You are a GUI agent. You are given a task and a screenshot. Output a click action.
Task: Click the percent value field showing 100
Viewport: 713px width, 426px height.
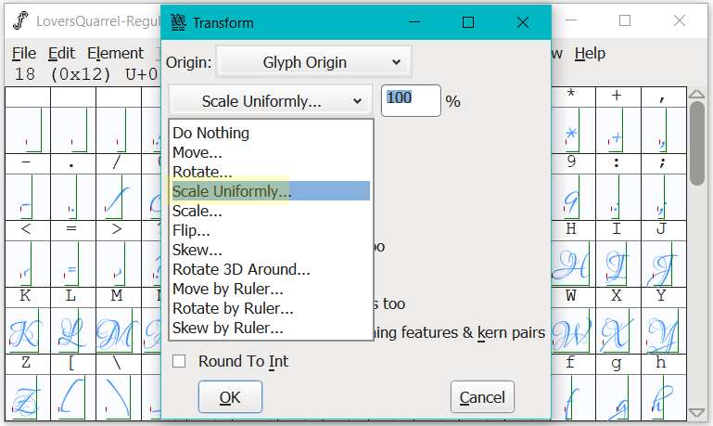(x=411, y=100)
